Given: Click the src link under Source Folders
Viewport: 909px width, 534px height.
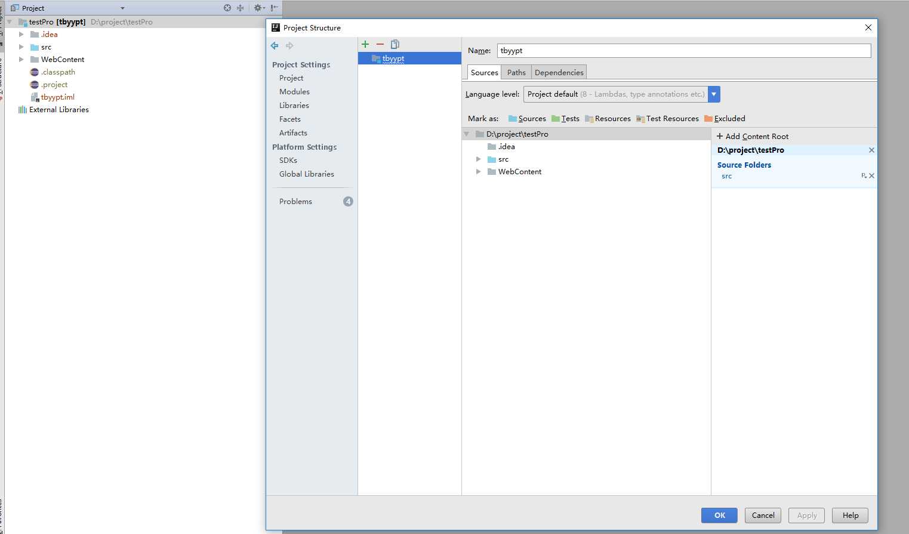Looking at the screenshot, I should (x=726, y=177).
